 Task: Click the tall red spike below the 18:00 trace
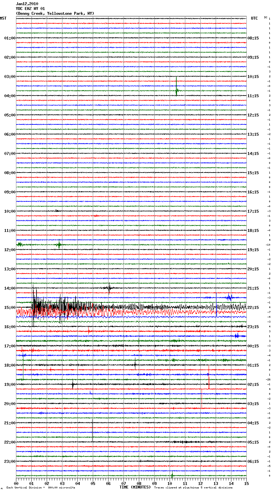[x=209, y=377]
